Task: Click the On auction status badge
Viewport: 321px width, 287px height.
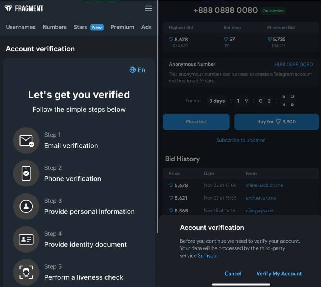Action: 273,11
